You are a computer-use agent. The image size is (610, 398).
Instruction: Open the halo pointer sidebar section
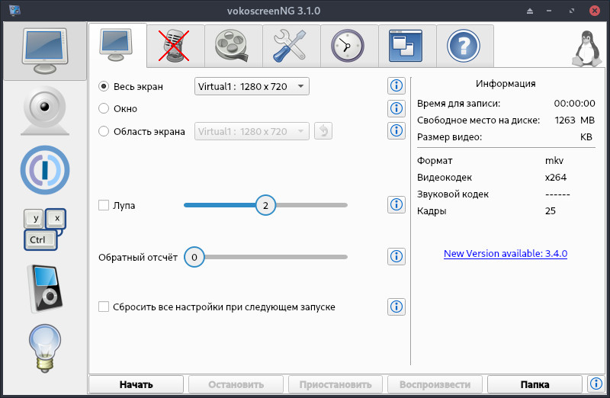coord(45,170)
